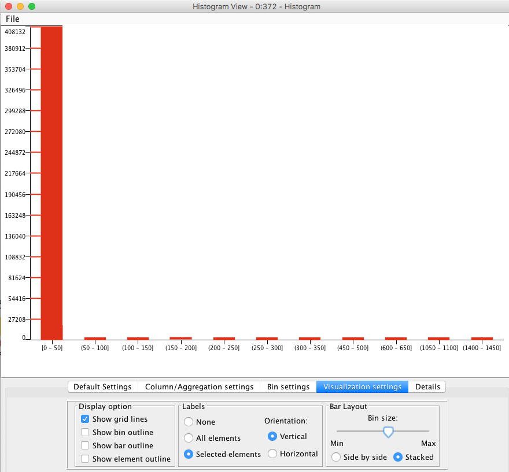Maximize the Histogram View window
The width and height of the screenshot is (509, 472).
(x=32, y=6)
